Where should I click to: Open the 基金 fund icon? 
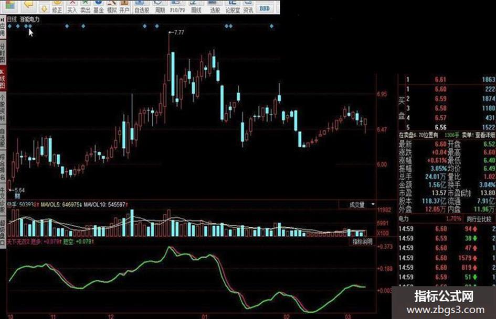click(x=98, y=7)
